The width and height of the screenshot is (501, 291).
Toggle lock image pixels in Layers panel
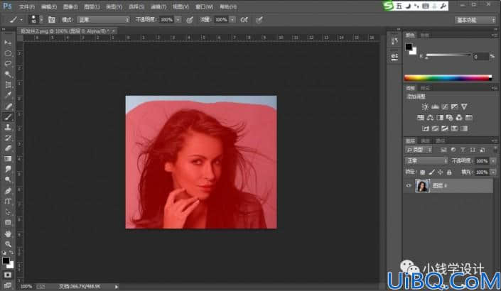pyautogui.click(x=431, y=172)
